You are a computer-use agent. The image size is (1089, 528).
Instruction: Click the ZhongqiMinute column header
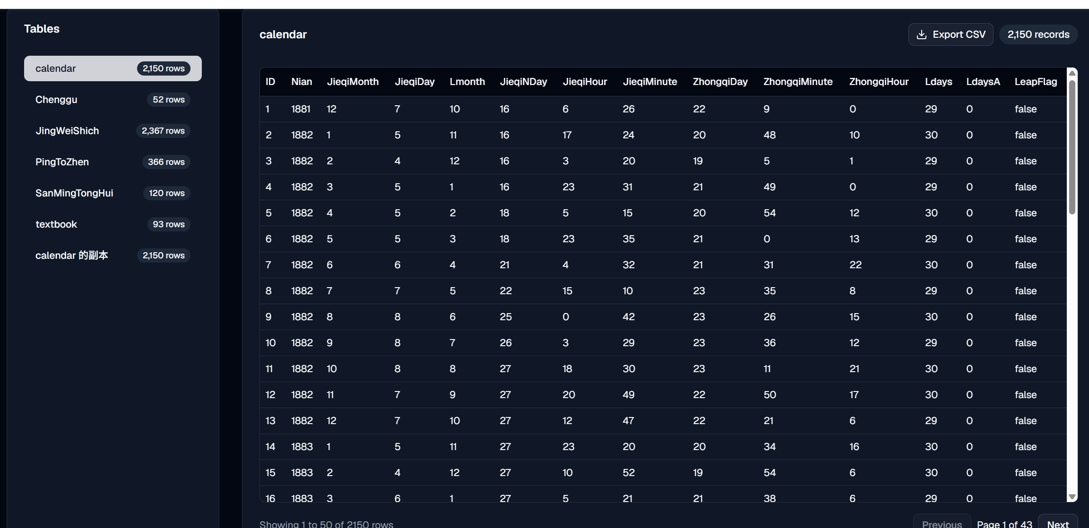(798, 82)
